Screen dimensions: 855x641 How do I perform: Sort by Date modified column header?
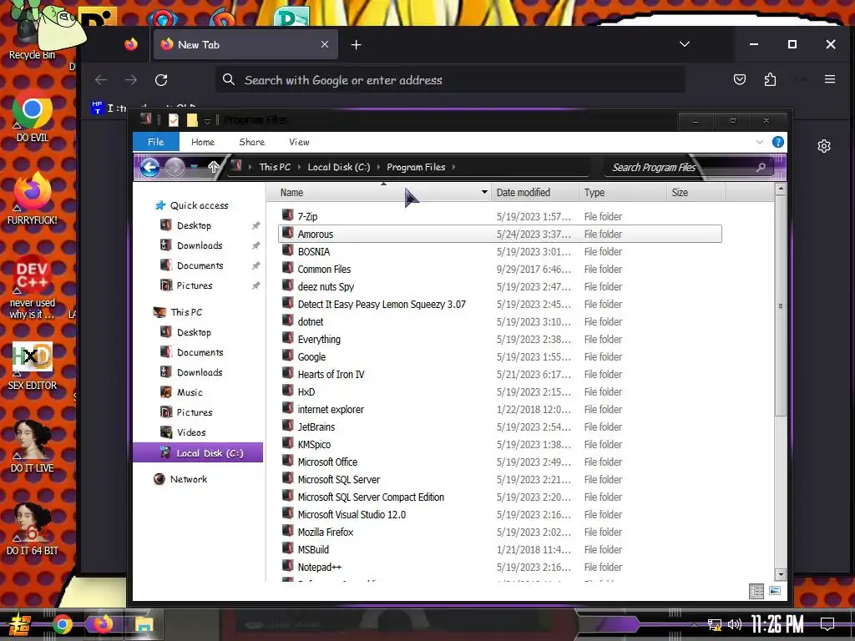534,193
